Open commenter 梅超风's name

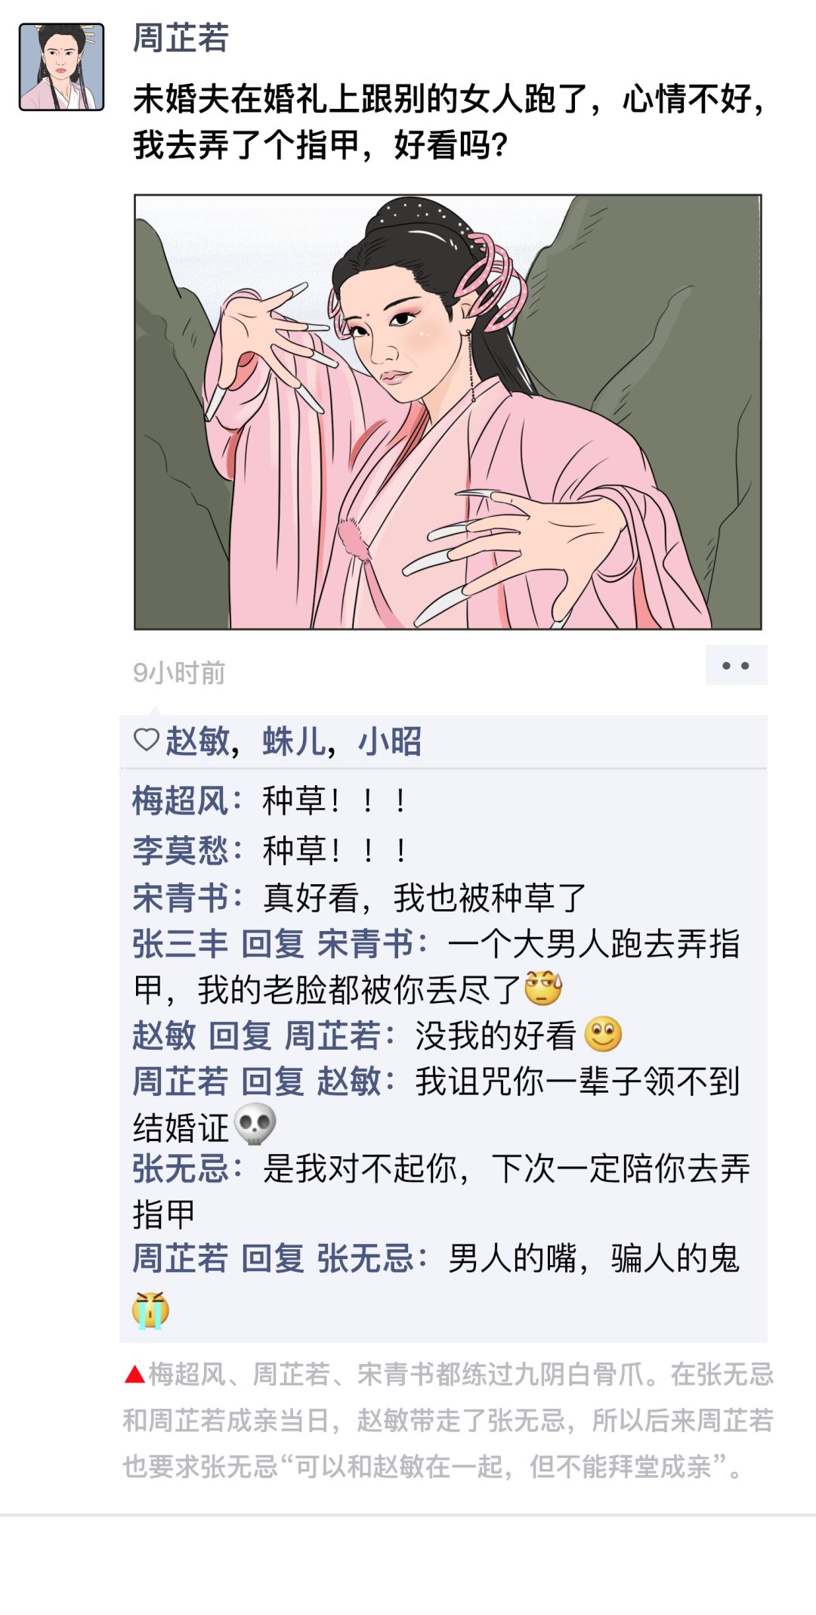pos(181,800)
